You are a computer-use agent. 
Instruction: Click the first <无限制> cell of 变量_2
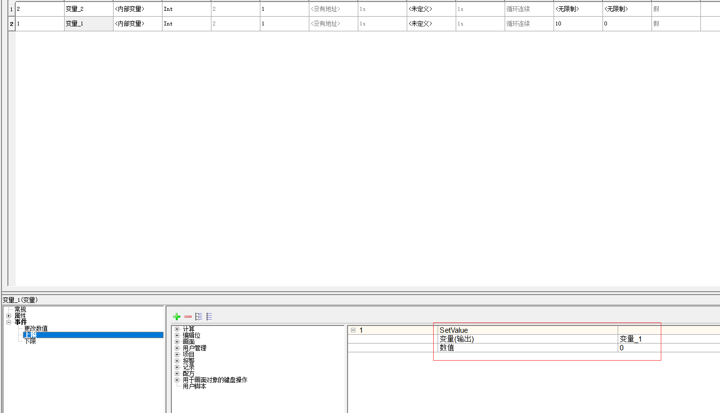pyautogui.click(x=578, y=9)
